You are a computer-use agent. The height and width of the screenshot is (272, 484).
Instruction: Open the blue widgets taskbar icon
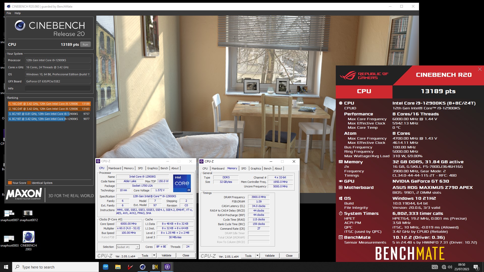tap(106, 267)
